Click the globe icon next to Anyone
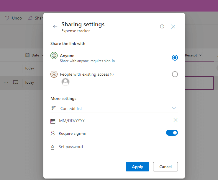218x180 pixels. (54, 56)
